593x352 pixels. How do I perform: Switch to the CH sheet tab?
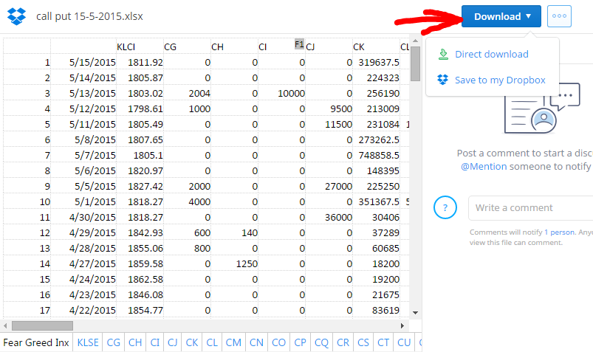tap(135, 342)
